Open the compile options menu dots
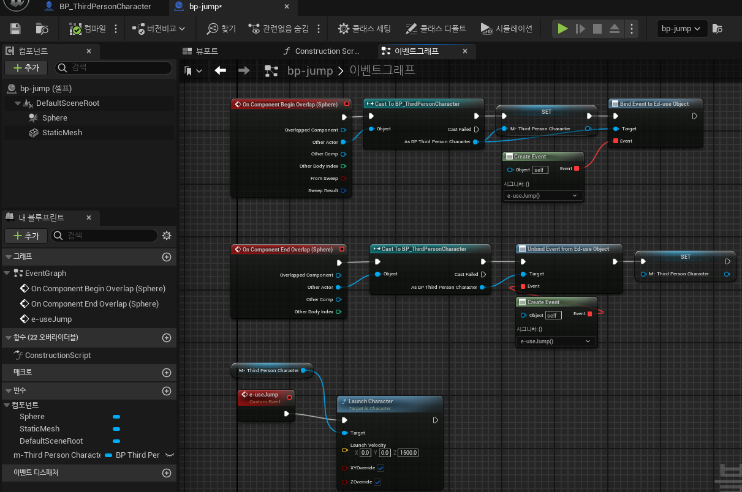Image resolution: width=742 pixels, height=492 pixels. (116, 29)
